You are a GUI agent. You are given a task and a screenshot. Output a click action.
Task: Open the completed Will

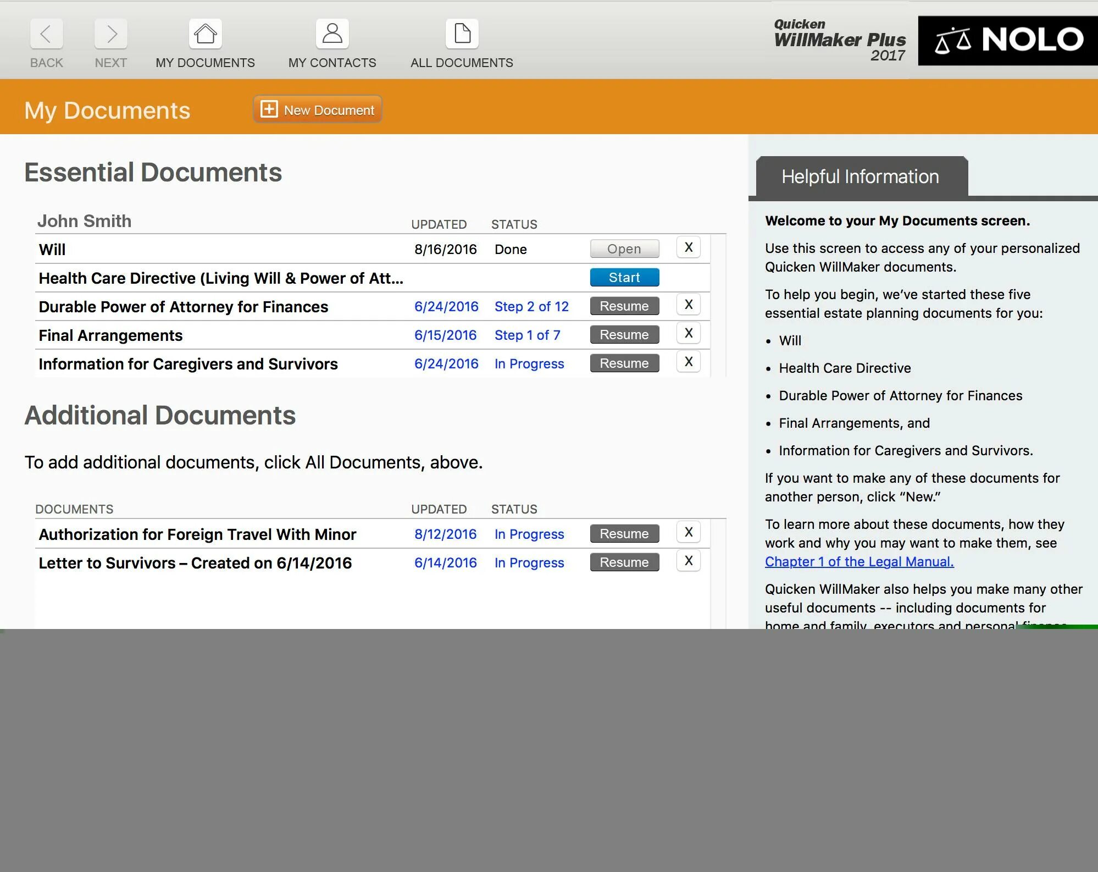(624, 249)
